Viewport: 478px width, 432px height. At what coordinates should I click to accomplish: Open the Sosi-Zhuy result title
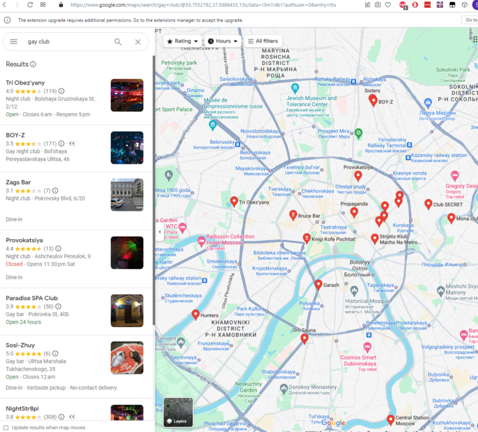[x=20, y=345]
